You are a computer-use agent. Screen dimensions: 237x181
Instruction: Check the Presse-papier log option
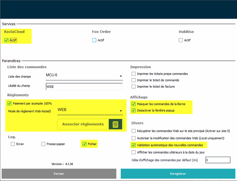pyautogui.click(x=43, y=144)
